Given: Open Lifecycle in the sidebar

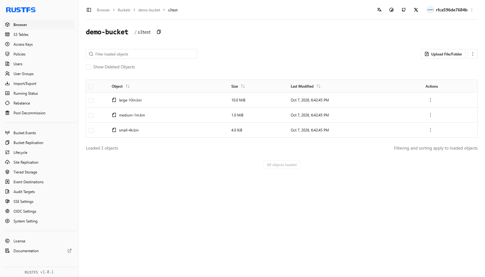Looking at the screenshot, I should click(x=38, y=152).
